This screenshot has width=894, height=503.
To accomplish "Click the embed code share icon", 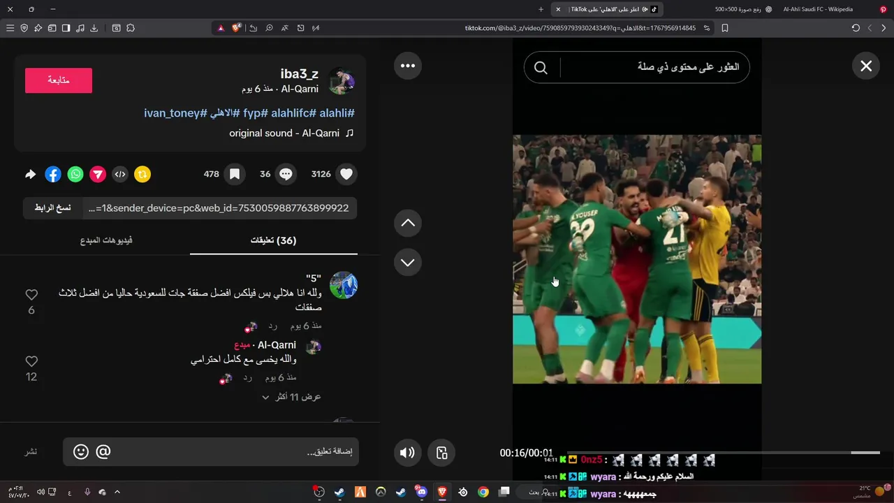I will click(120, 174).
